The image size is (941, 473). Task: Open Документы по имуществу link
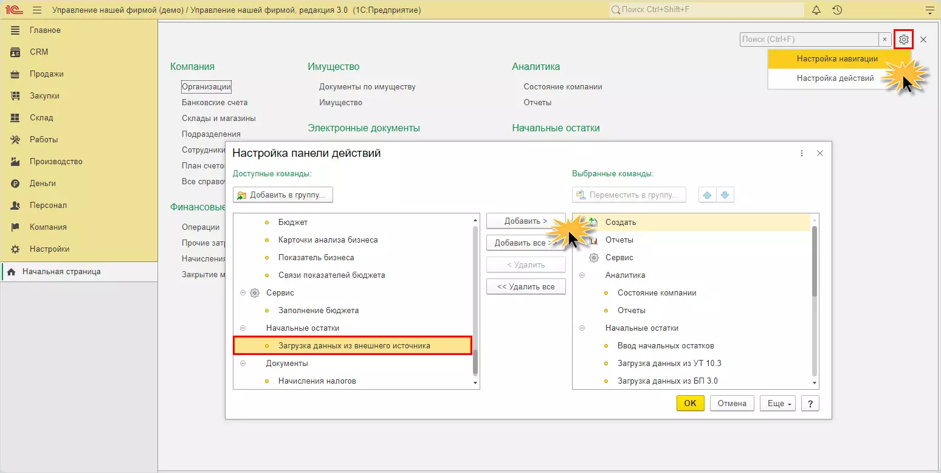(x=367, y=87)
